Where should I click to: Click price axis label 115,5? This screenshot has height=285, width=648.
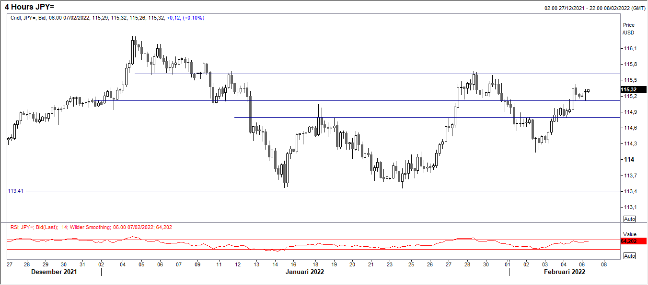(x=630, y=80)
